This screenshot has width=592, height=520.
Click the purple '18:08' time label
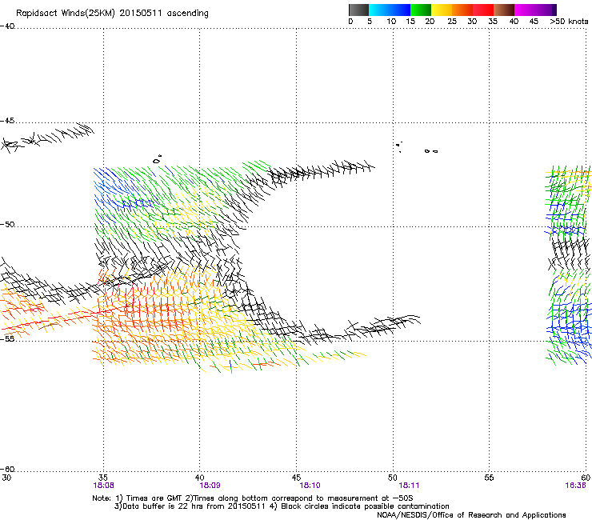(103, 486)
